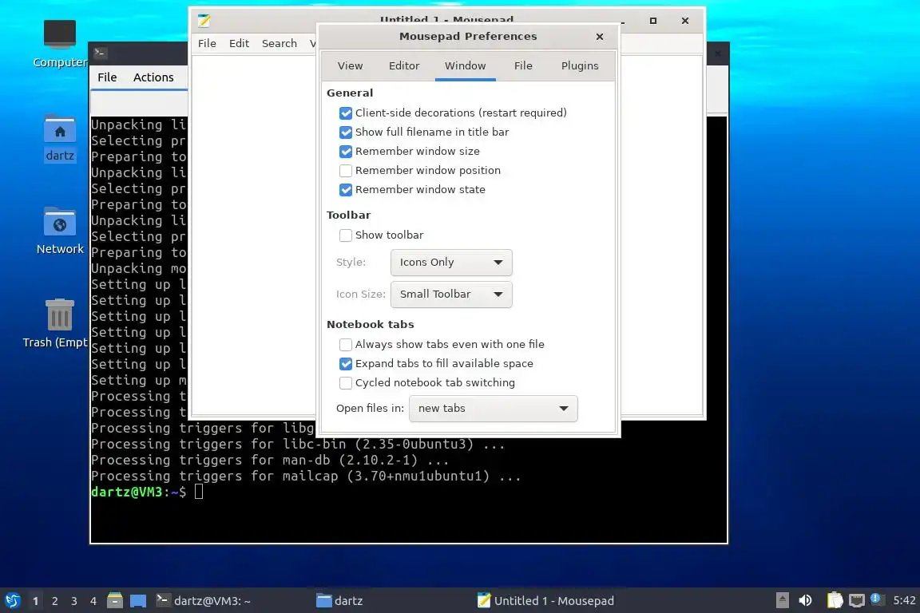Screen dimensions: 920x613
Task: Click the clipboard manager tray icon
Action: pos(835,600)
